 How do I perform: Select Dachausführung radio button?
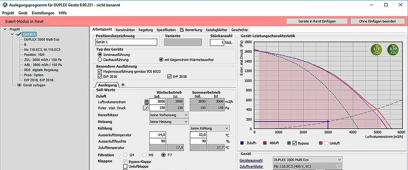100,60
